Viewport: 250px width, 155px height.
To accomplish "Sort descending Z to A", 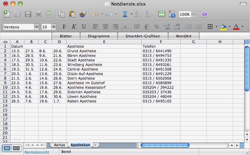I will pyautogui.click(x=149, y=14).
